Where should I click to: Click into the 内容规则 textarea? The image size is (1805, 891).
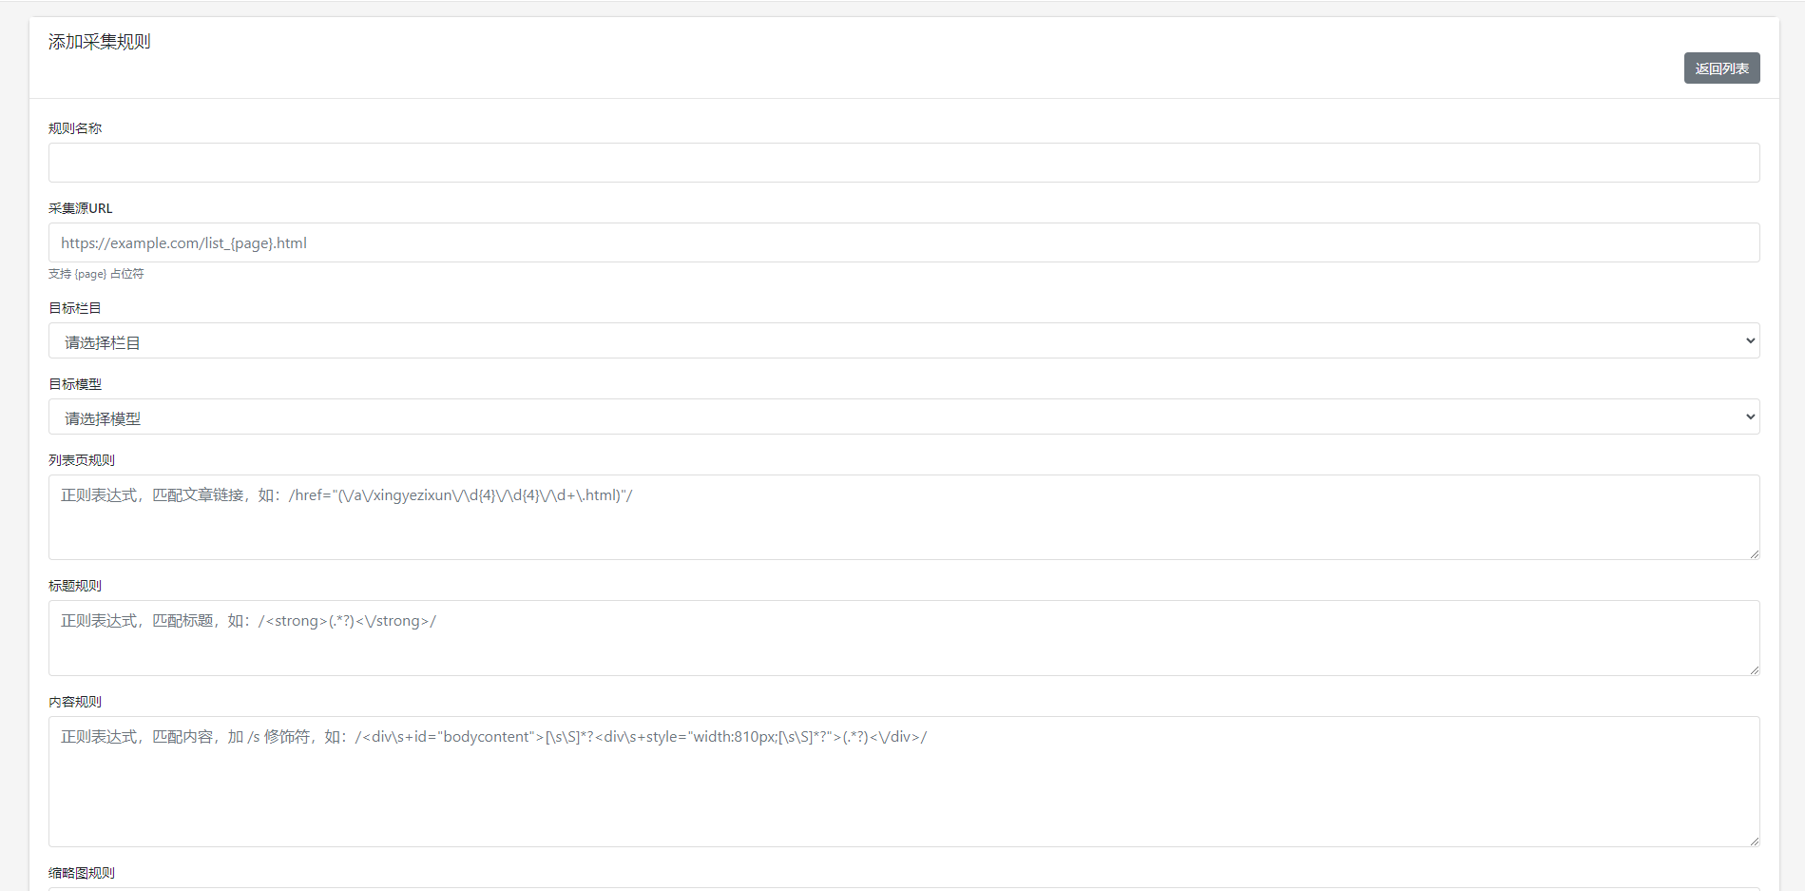pos(903,782)
